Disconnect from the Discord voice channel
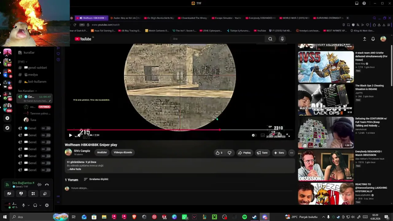Image resolution: width=393 pixels, height=221 pixels. [x=47, y=184]
